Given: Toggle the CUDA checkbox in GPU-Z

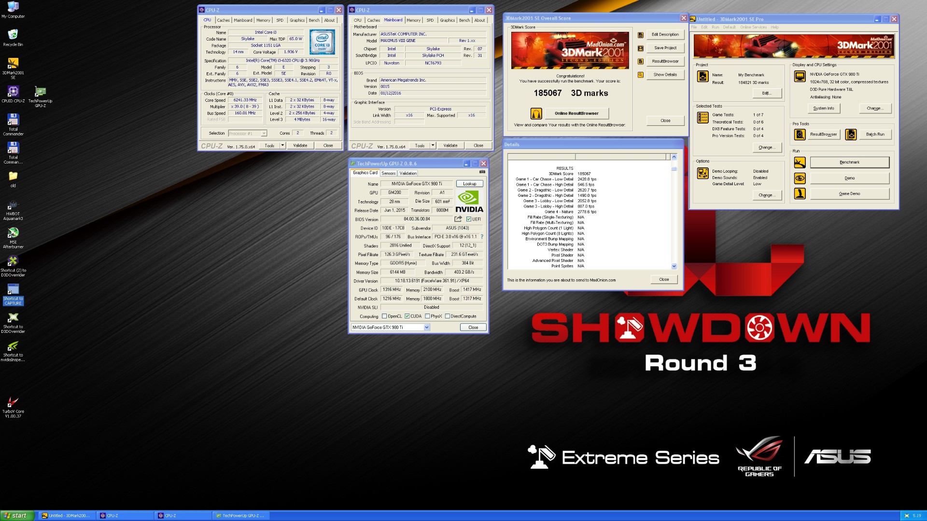Looking at the screenshot, I should (407, 316).
